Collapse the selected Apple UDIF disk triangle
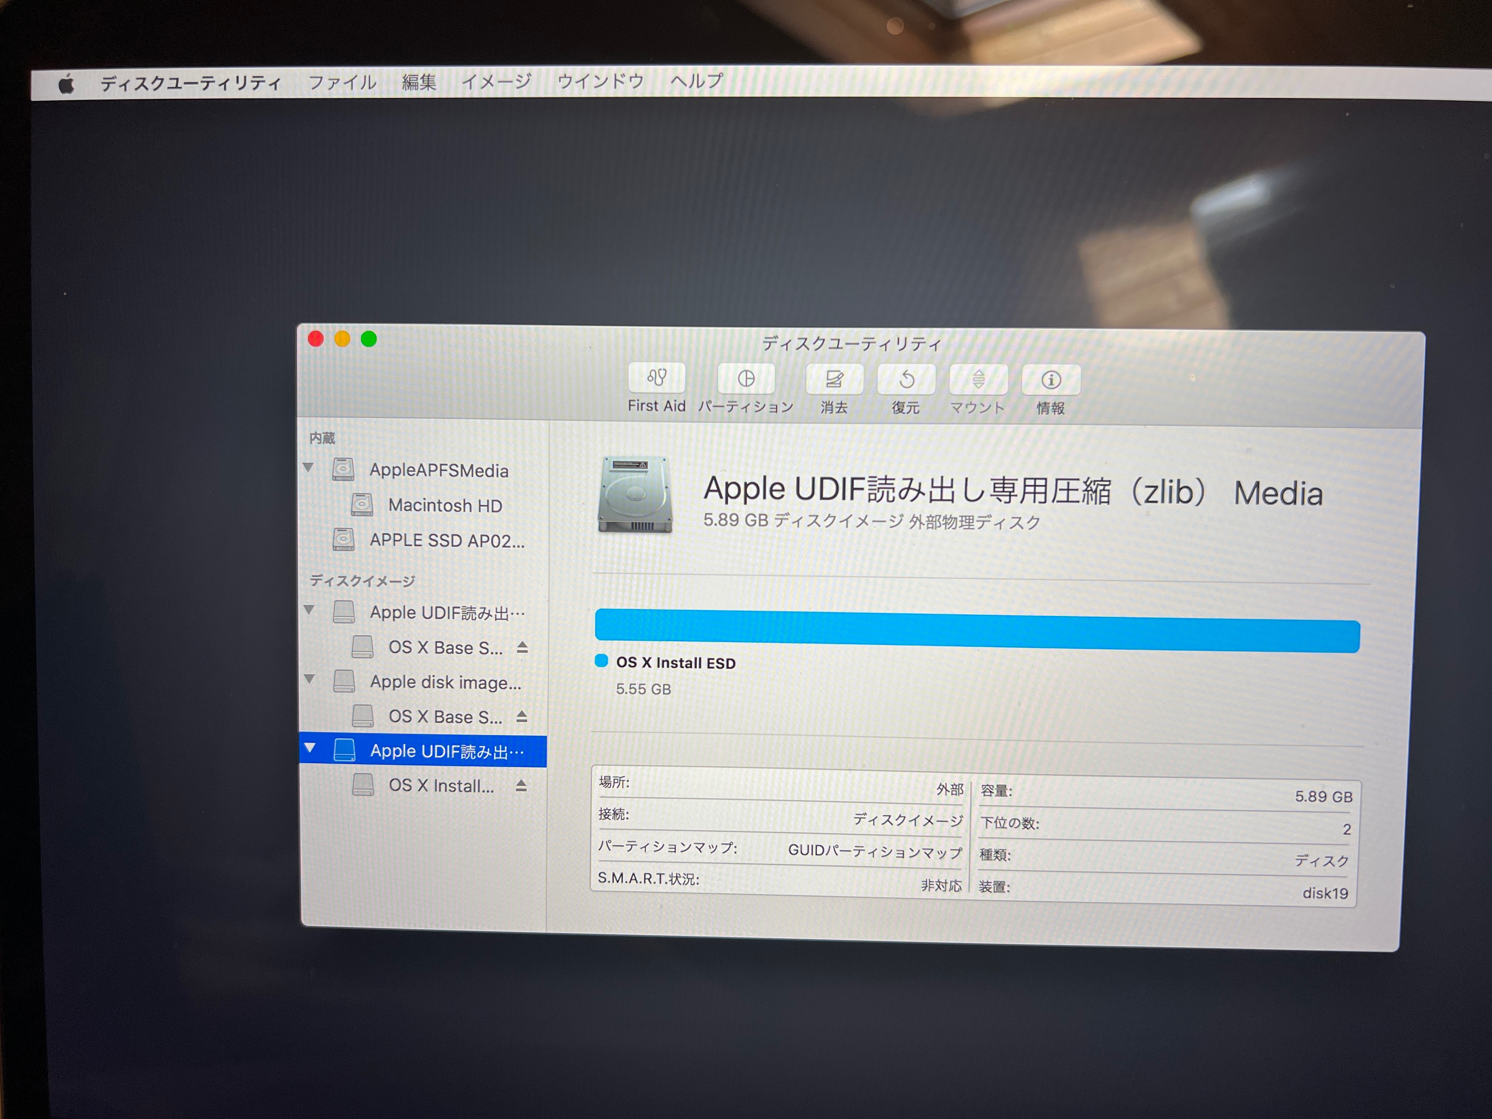Image resolution: width=1492 pixels, height=1119 pixels. coord(310,747)
